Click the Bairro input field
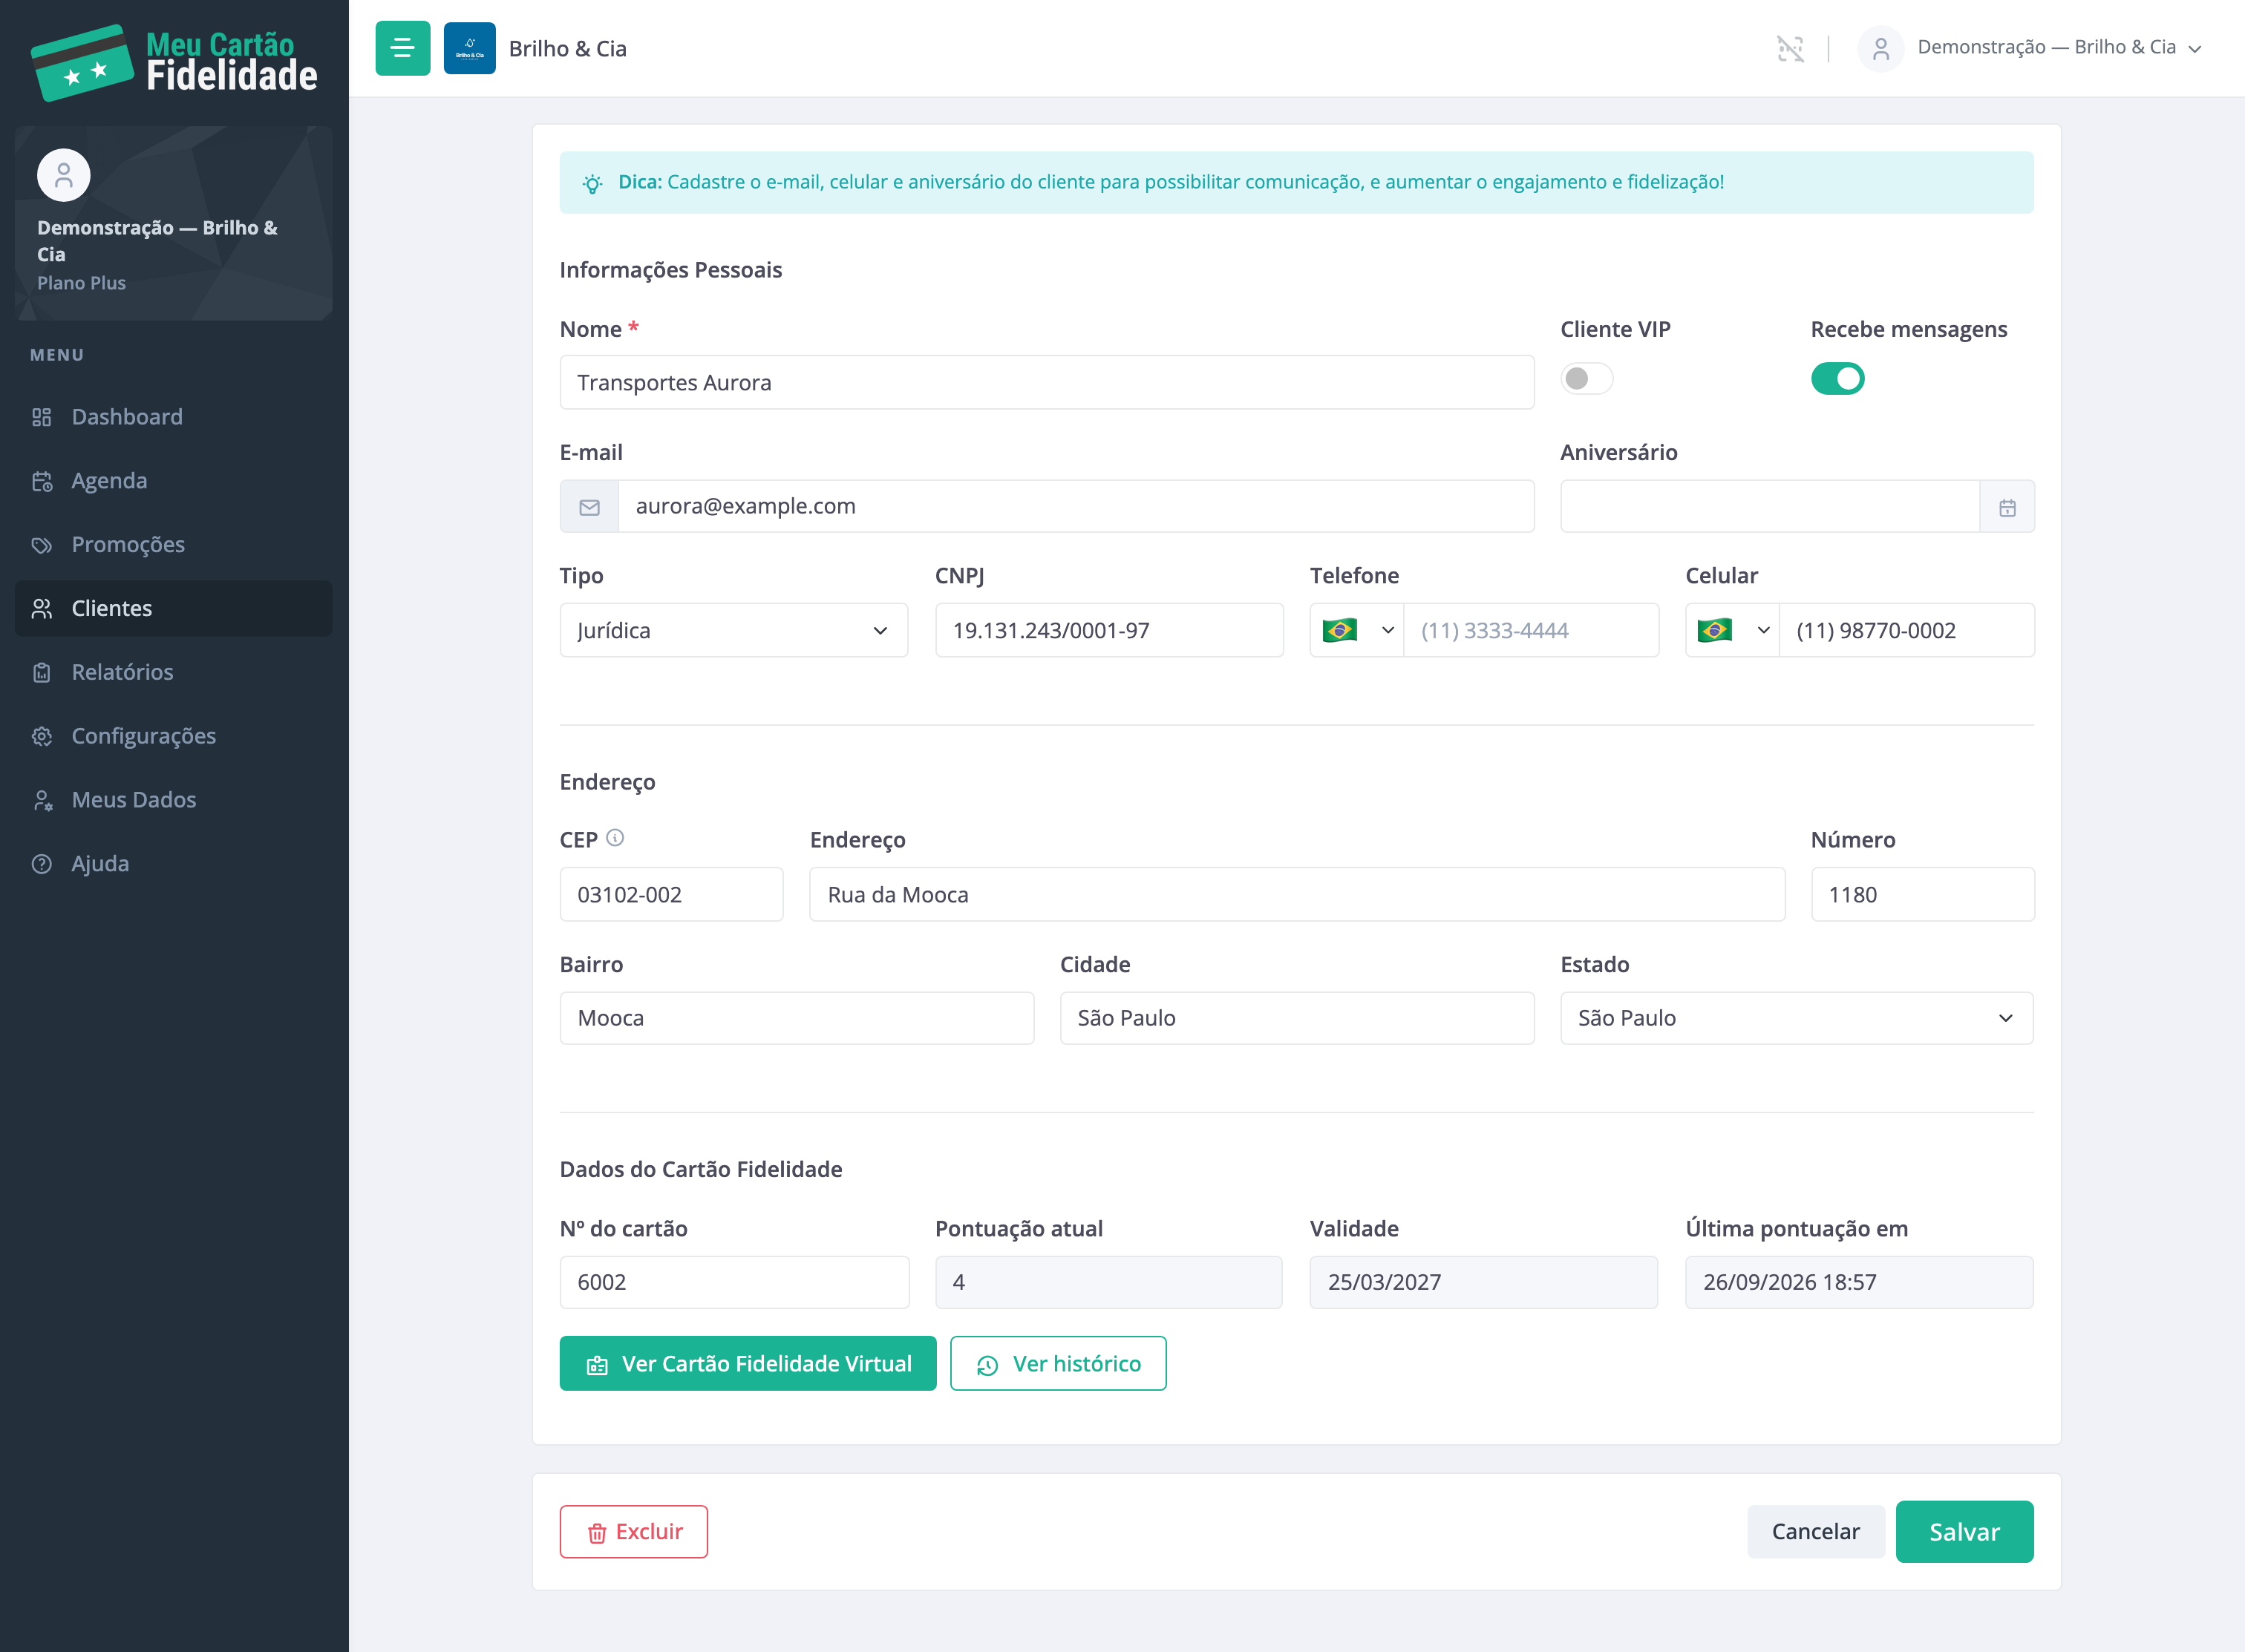 point(797,1018)
